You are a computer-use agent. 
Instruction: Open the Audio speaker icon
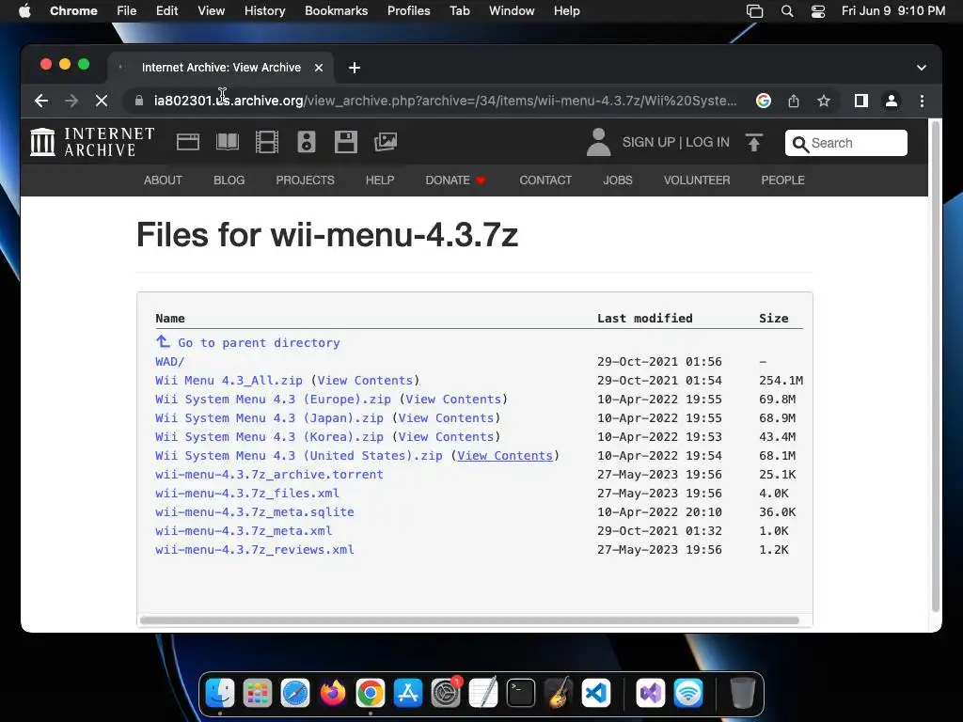pyautogui.click(x=307, y=142)
